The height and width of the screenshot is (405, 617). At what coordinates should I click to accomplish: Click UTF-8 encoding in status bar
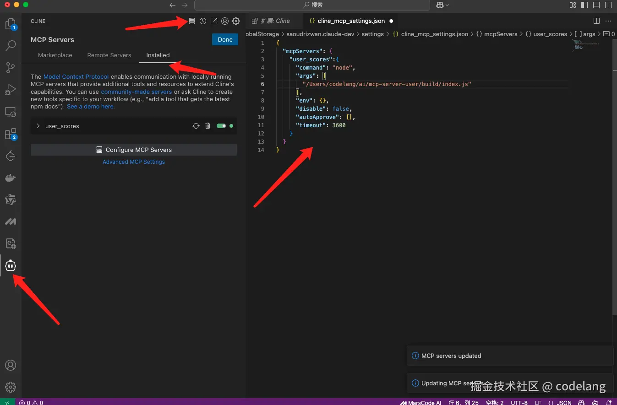(519, 402)
